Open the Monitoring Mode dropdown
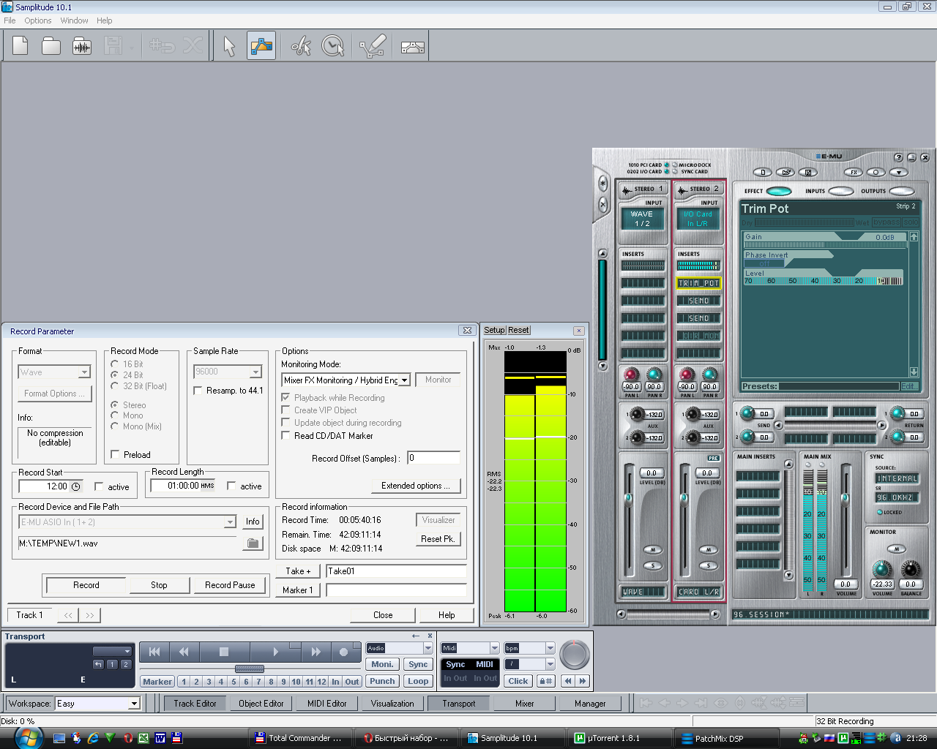Image resolution: width=937 pixels, height=749 pixels. click(x=404, y=380)
